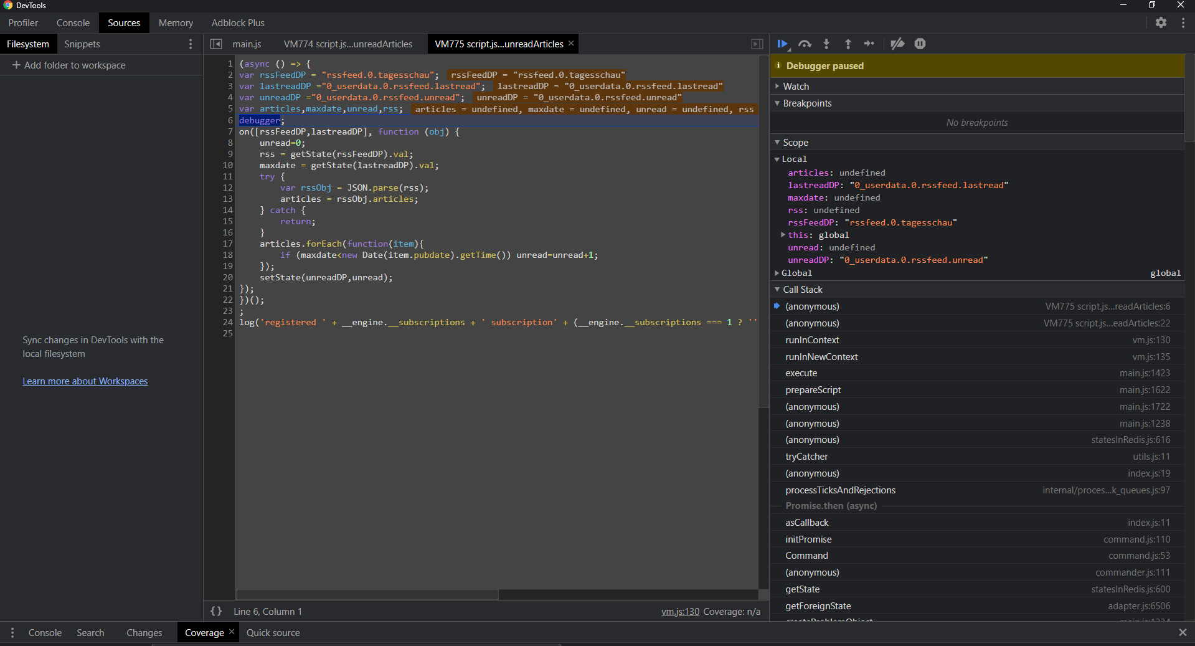Open the Memory panel

176,23
